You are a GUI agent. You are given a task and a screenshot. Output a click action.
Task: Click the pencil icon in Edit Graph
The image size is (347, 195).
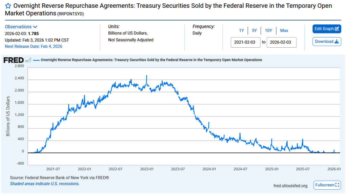[337, 29]
